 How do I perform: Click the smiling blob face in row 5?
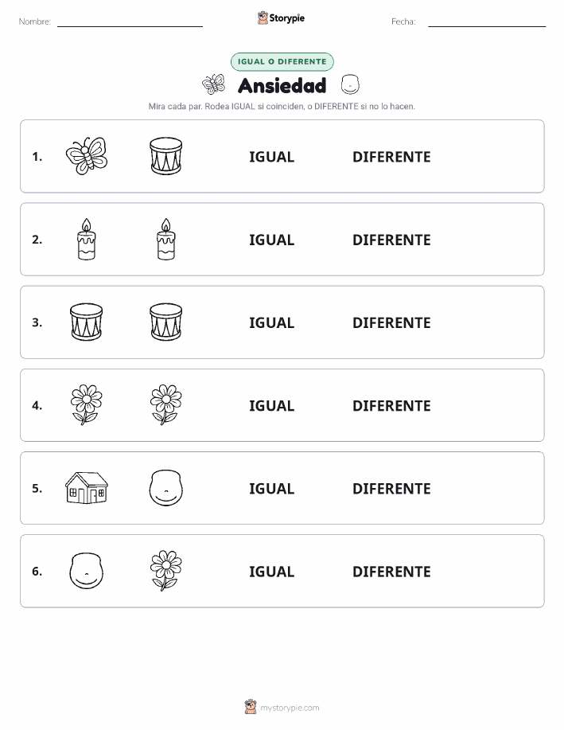click(x=166, y=487)
